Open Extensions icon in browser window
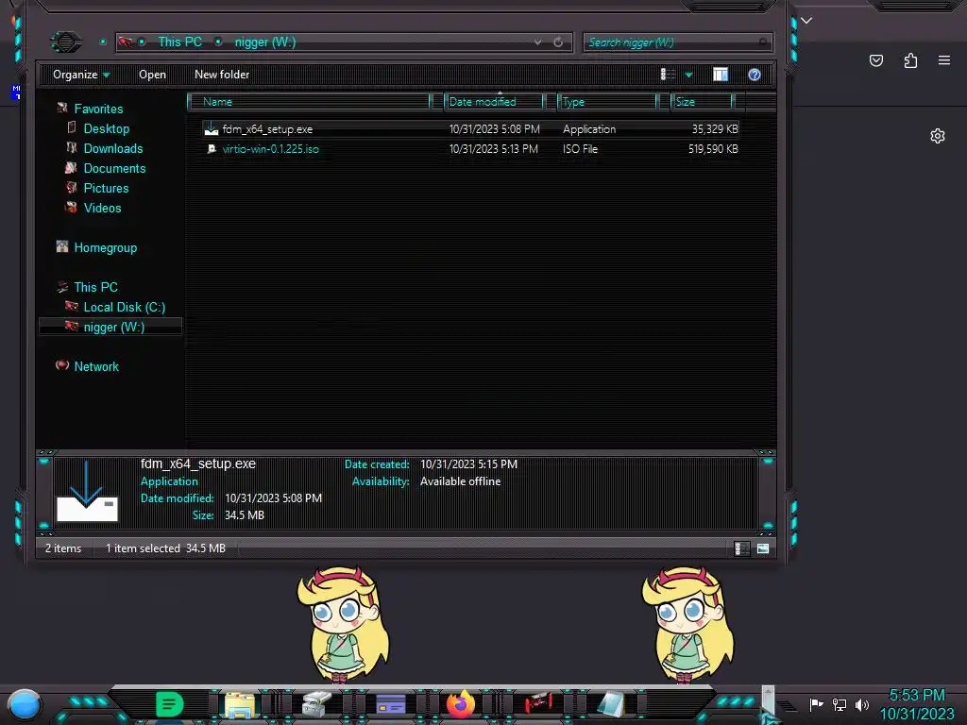This screenshot has width=967, height=725. [x=910, y=60]
